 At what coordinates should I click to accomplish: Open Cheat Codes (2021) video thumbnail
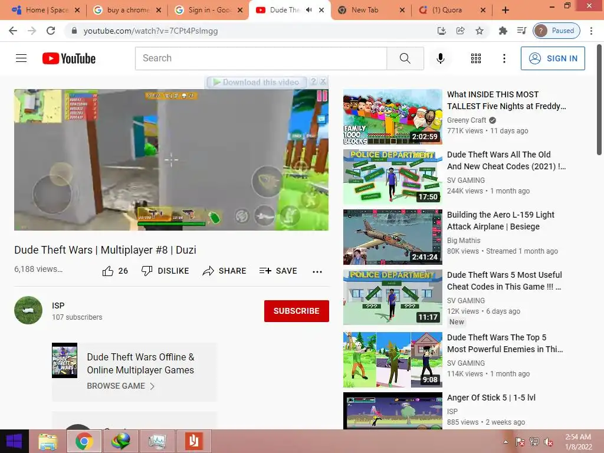tap(392, 177)
